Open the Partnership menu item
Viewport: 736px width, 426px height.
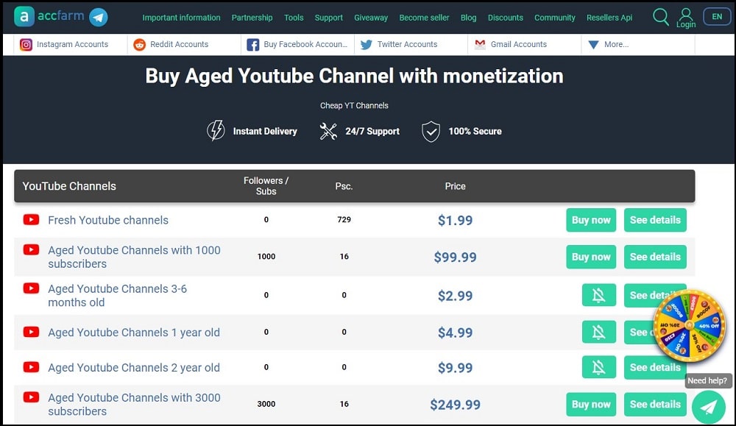point(252,18)
